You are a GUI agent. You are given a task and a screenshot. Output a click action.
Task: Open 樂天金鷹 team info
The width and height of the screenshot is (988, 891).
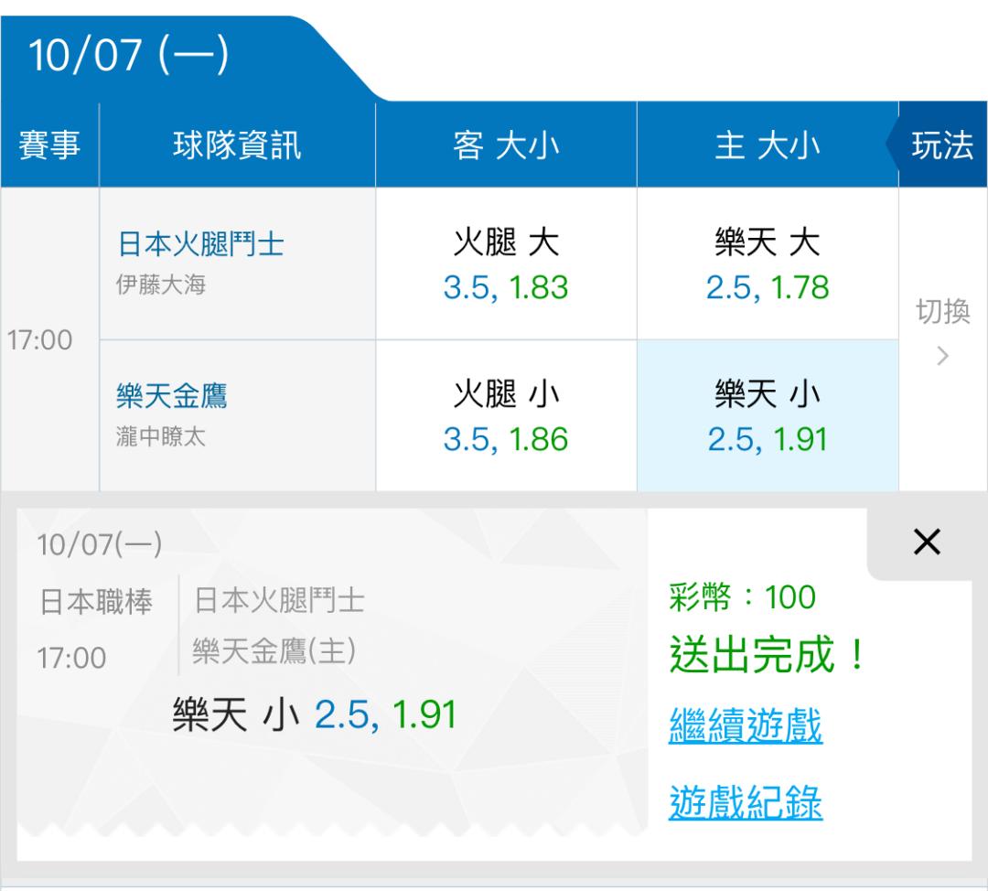[x=171, y=396]
